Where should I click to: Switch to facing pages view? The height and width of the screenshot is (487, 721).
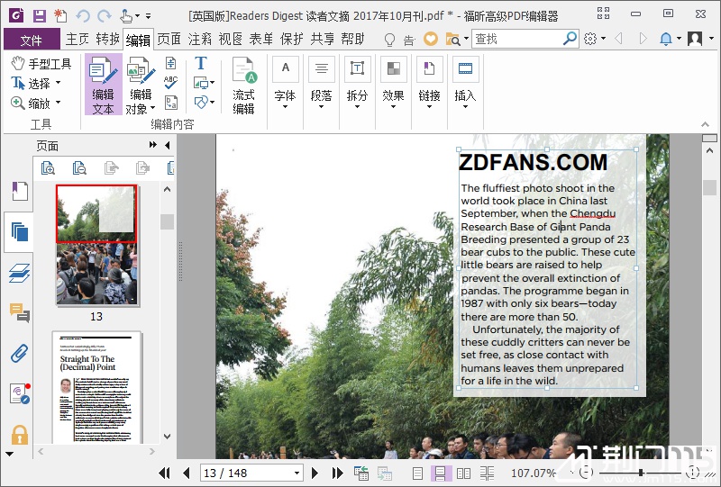click(463, 473)
